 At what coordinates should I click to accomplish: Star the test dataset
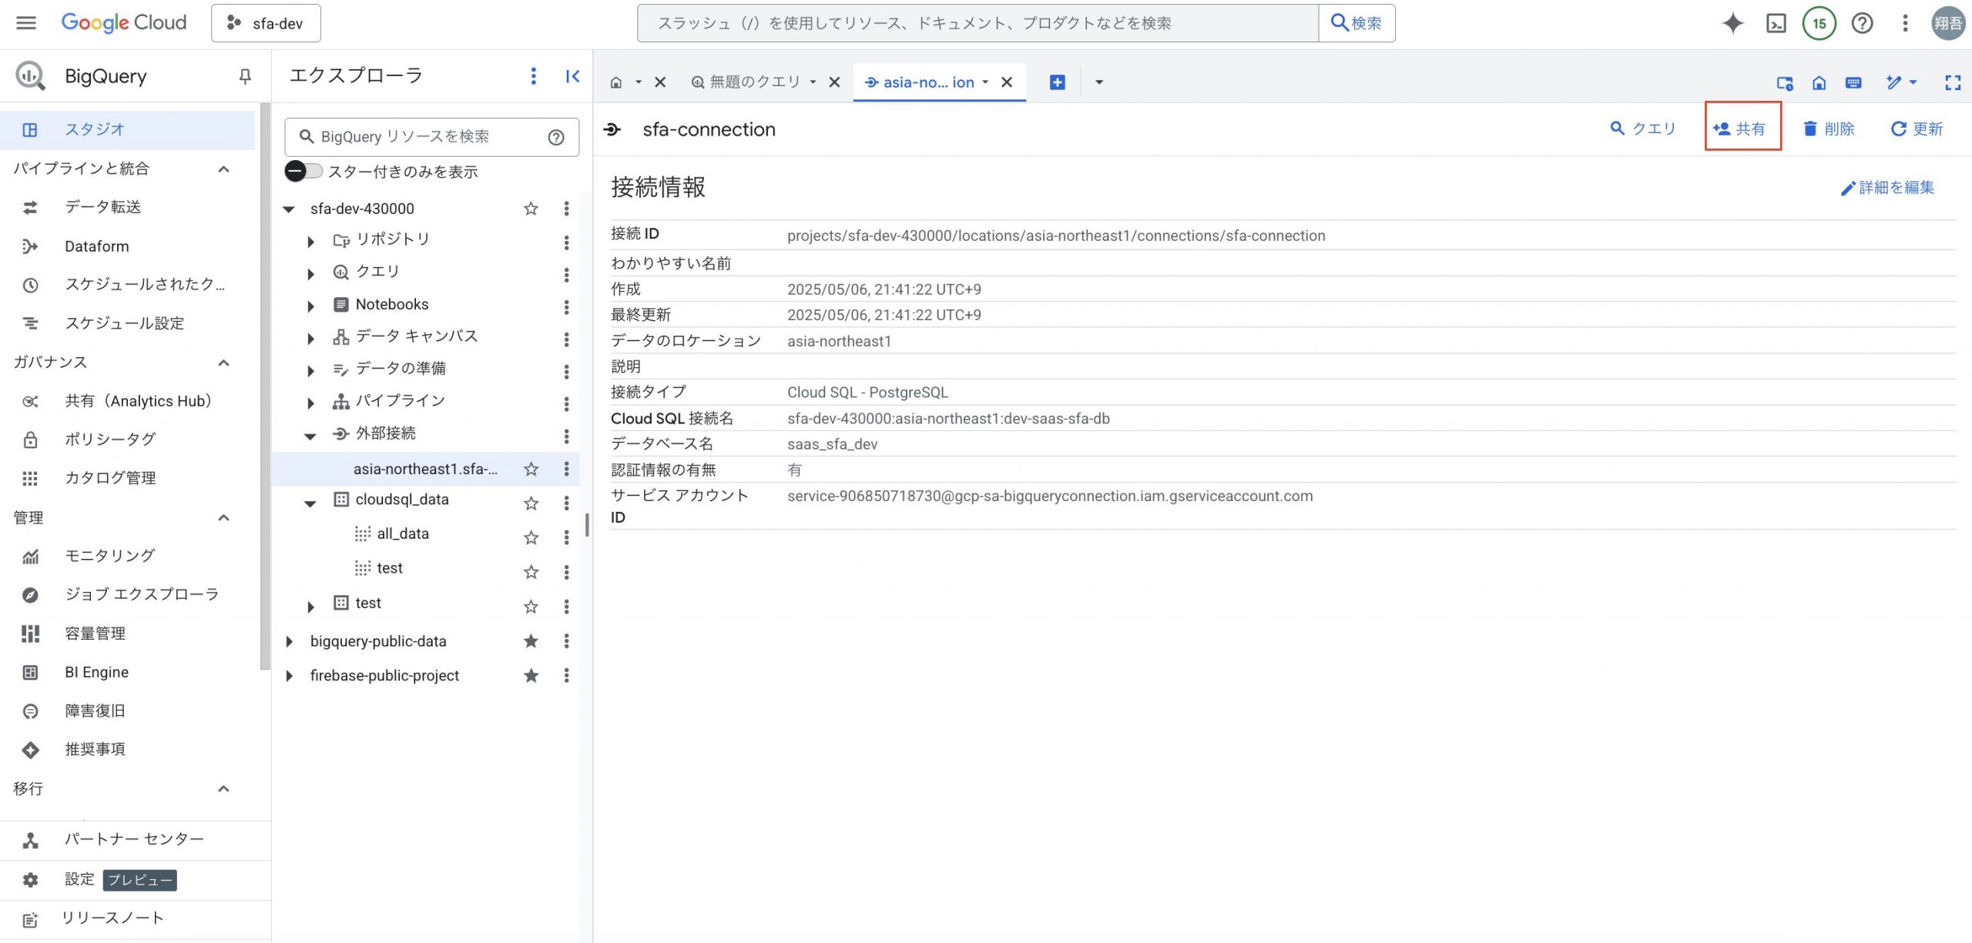pos(531,607)
